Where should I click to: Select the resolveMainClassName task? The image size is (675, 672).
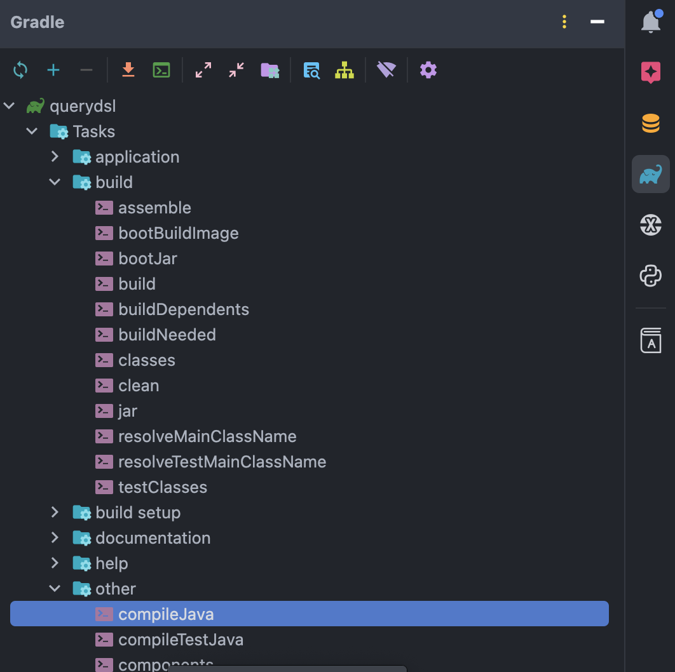click(207, 436)
